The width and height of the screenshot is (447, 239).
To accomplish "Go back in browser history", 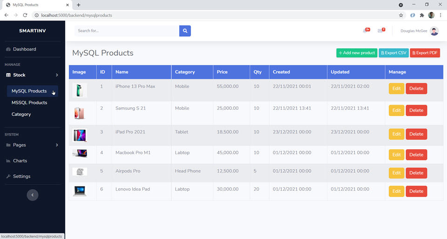I will click(x=6, y=15).
